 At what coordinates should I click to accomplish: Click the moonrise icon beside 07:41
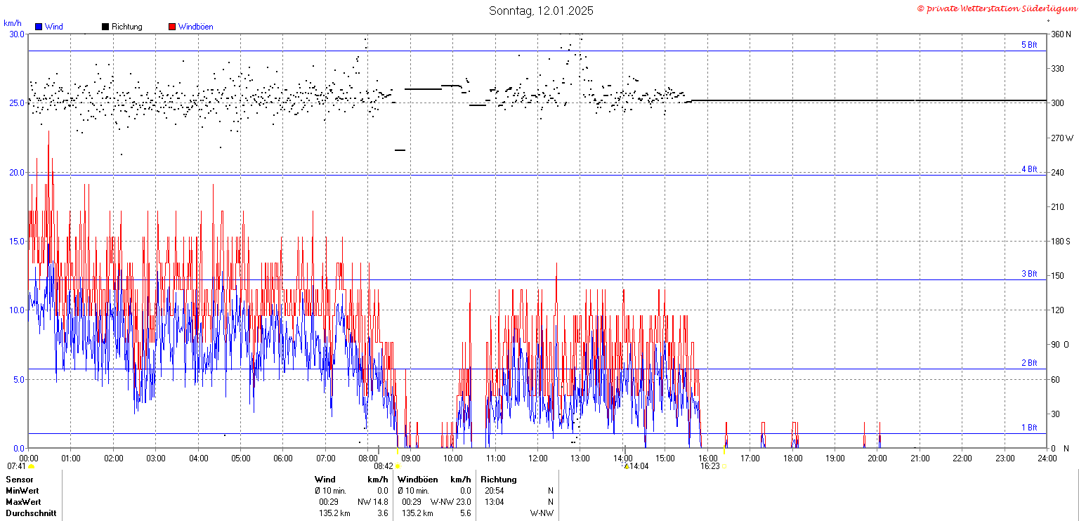pyautogui.click(x=32, y=466)
